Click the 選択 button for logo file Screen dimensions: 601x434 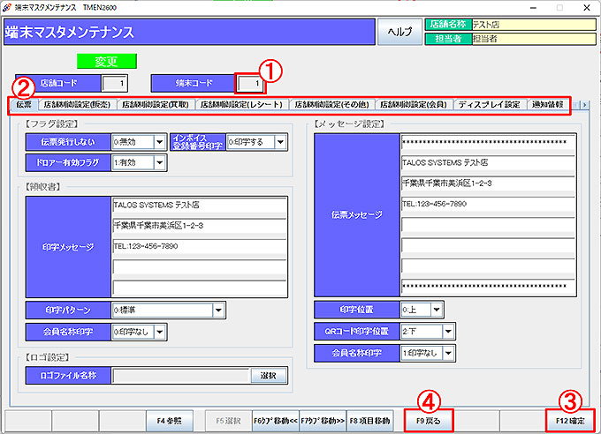(x=269, y=376)
